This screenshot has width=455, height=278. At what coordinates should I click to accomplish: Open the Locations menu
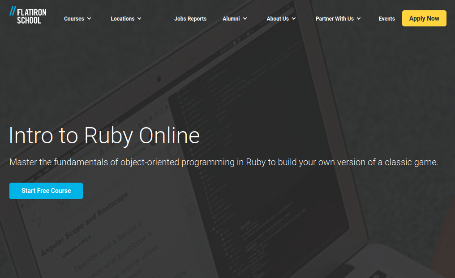pyautogui.click(x=122, y=18)
